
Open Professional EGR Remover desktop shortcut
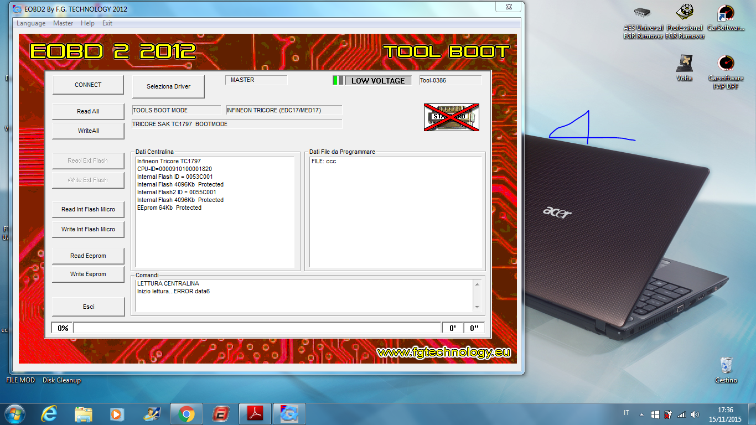coord(685,22)
